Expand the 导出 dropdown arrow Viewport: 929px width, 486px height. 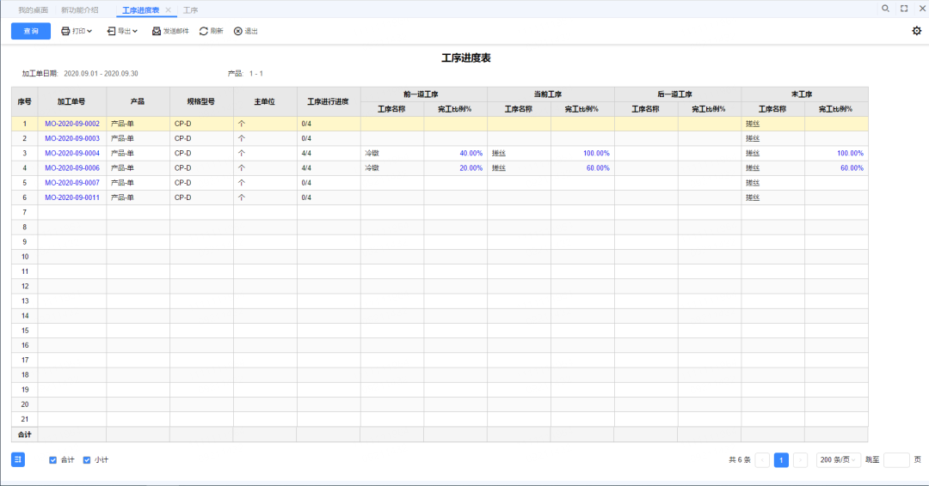(x=135, y=31)
